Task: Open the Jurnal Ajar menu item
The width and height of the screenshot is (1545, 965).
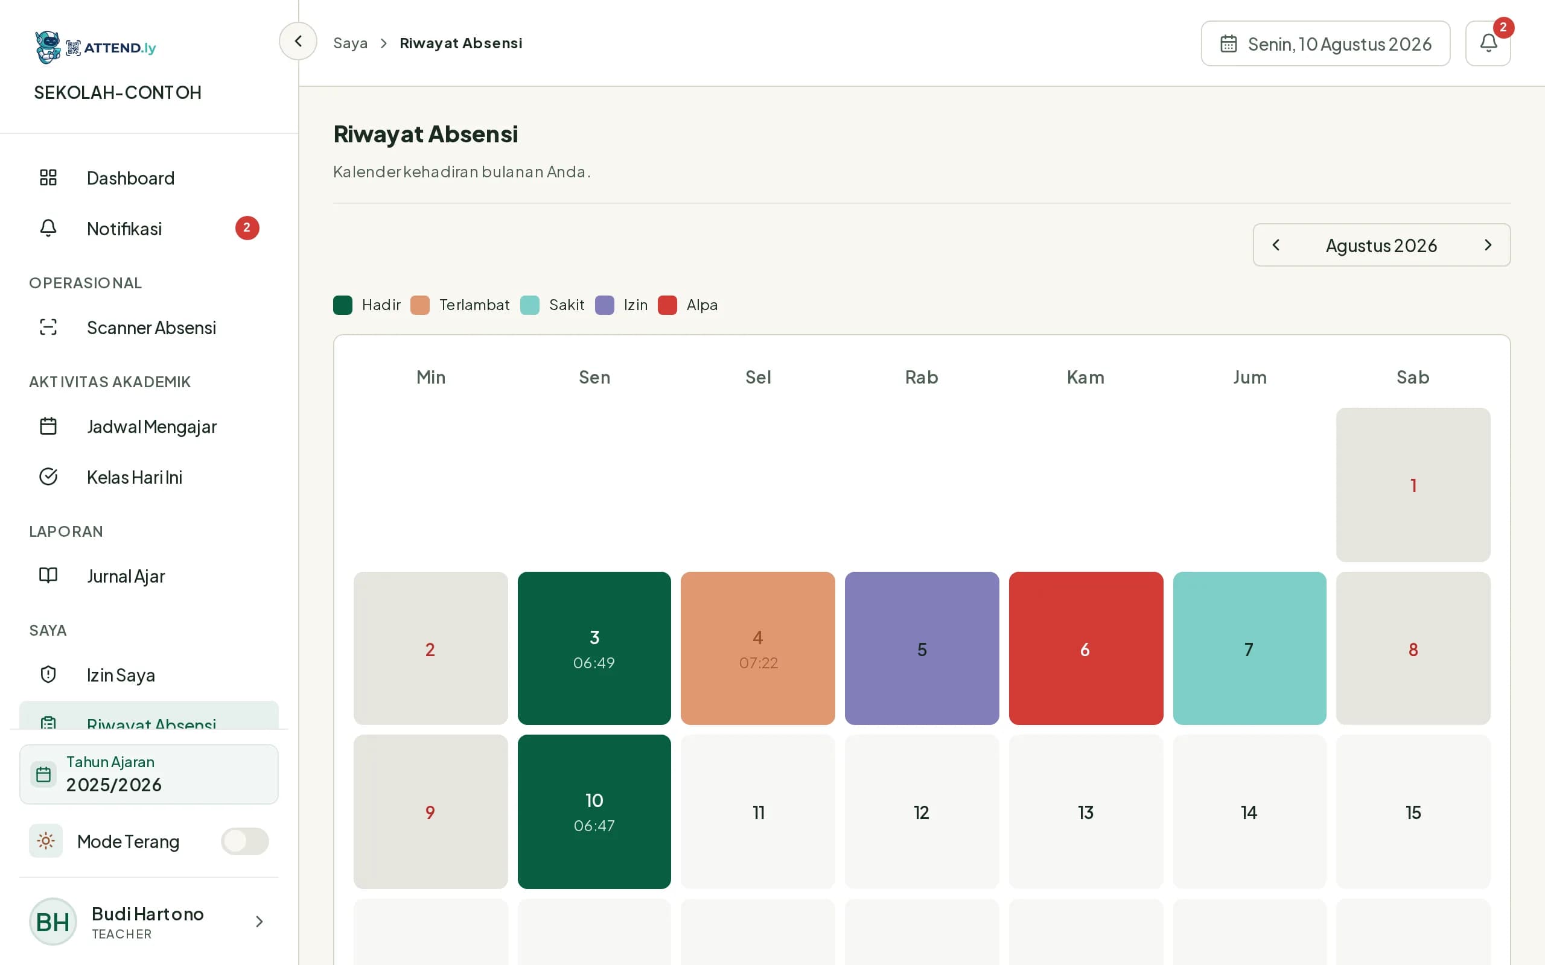Action: point(148,575)
